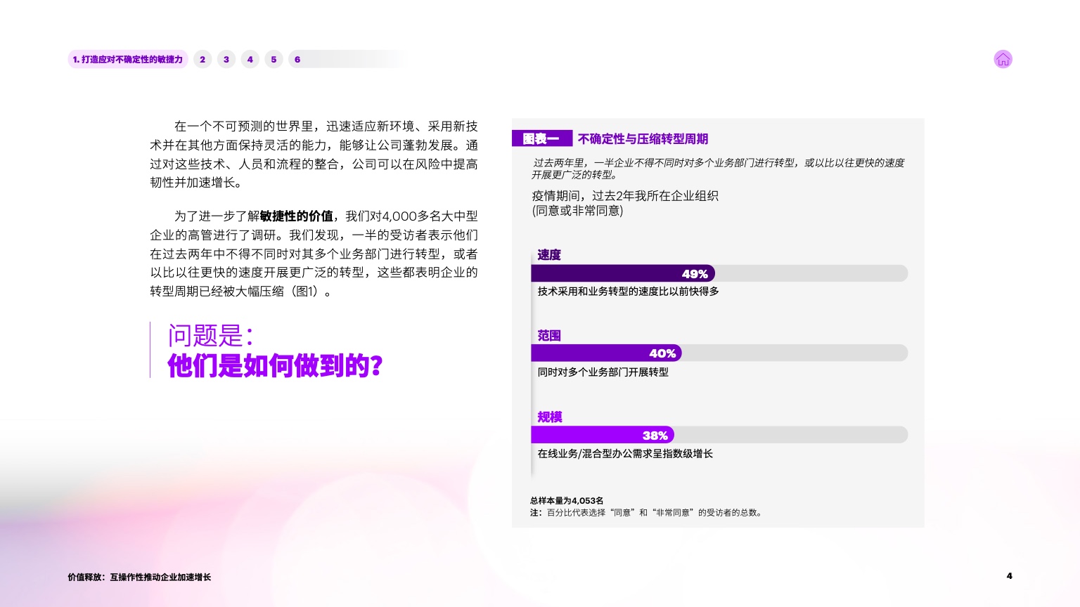The height and width of the screenshot is (607, 1080).
Task: Select section 4 navigation circle
Action: pos(250,60)
